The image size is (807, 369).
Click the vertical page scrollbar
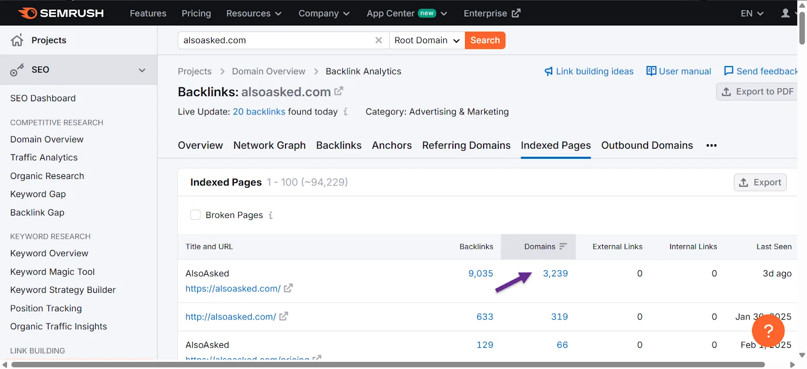[x=802, y=28]
